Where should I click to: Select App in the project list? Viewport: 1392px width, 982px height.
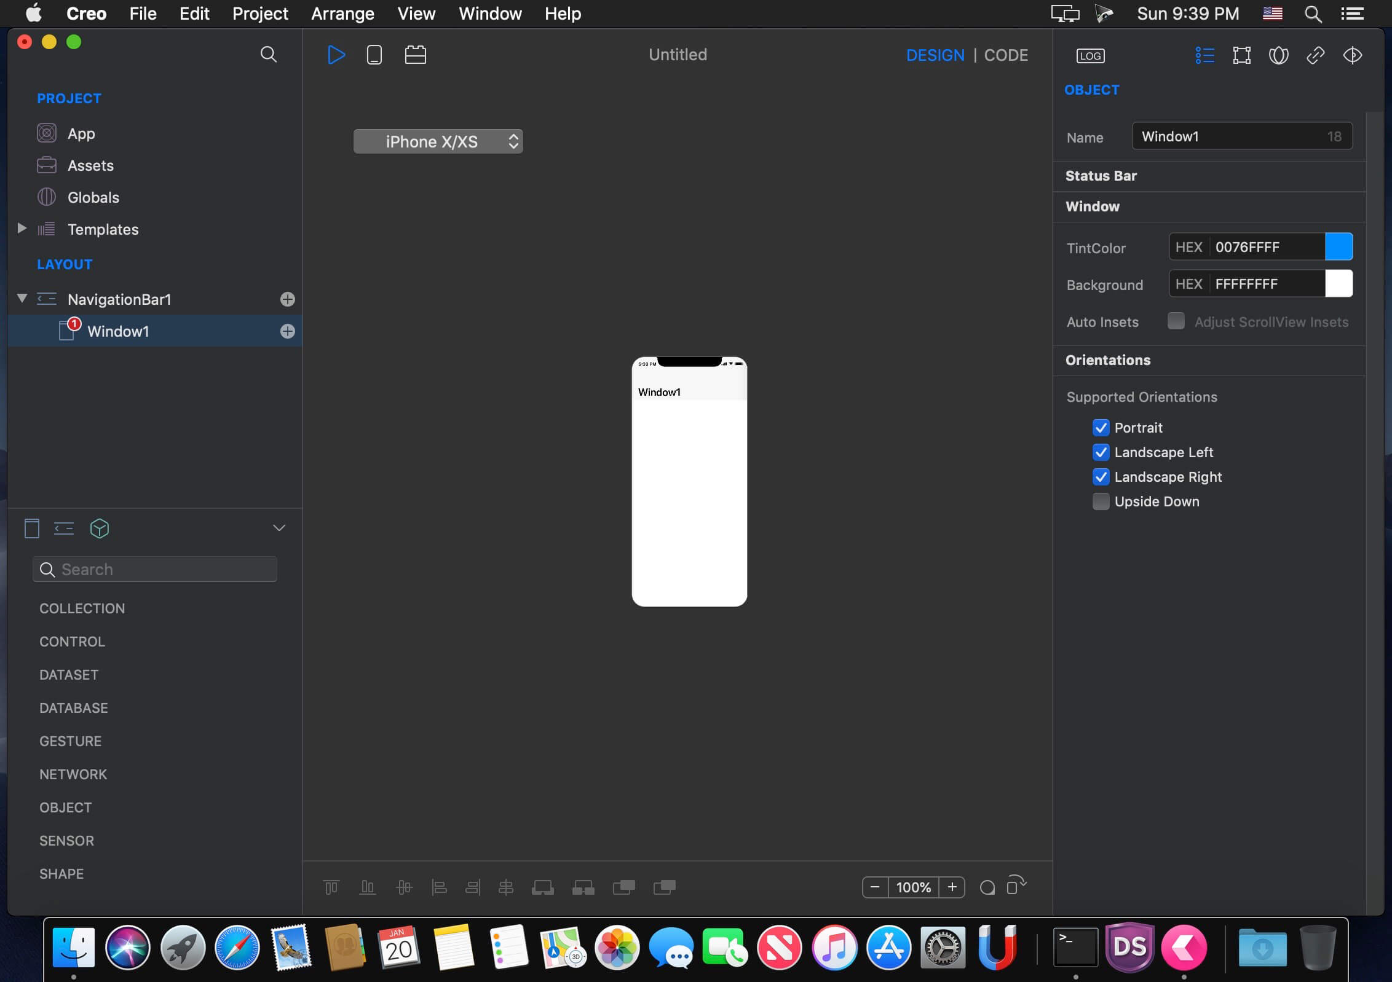(x=81, y=133)
